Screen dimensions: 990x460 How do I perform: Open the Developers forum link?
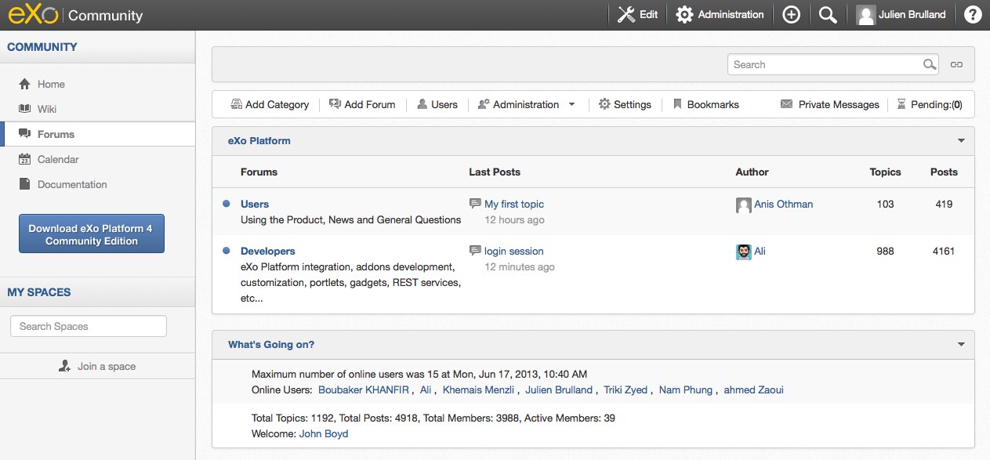click(268, 251)
